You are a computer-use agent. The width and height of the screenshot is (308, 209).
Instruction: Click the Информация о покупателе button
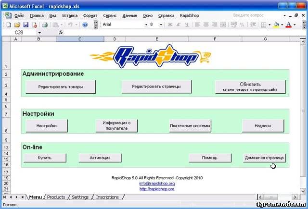(x=116, y=126)
